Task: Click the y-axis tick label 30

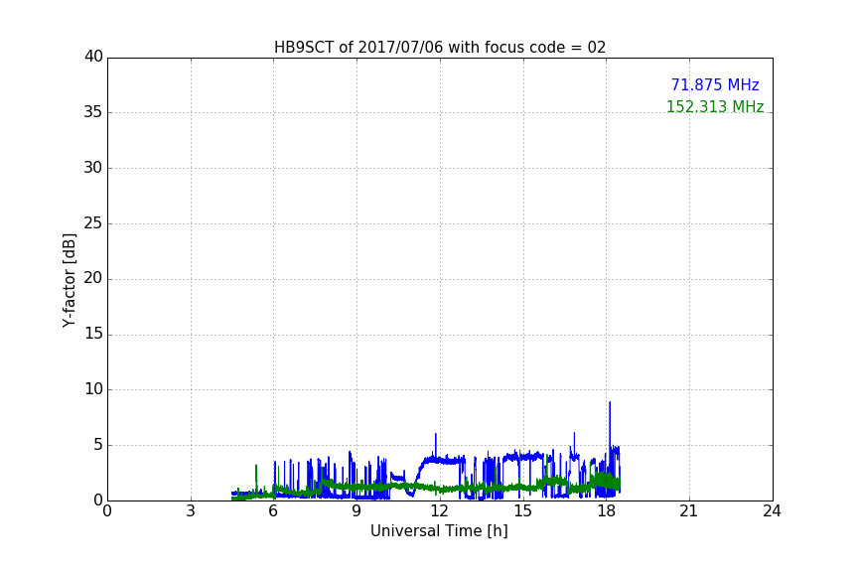Action: pyautogui.click(x=93, y=168)
